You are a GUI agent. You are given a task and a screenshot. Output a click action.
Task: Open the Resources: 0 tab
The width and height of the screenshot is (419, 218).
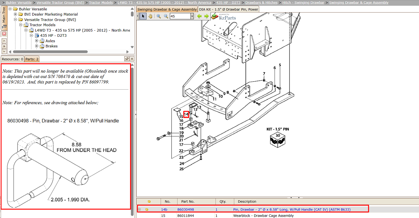click(x=13, y=59)
